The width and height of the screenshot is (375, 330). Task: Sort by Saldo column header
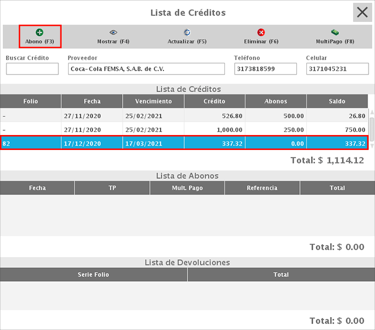point(337,101)
